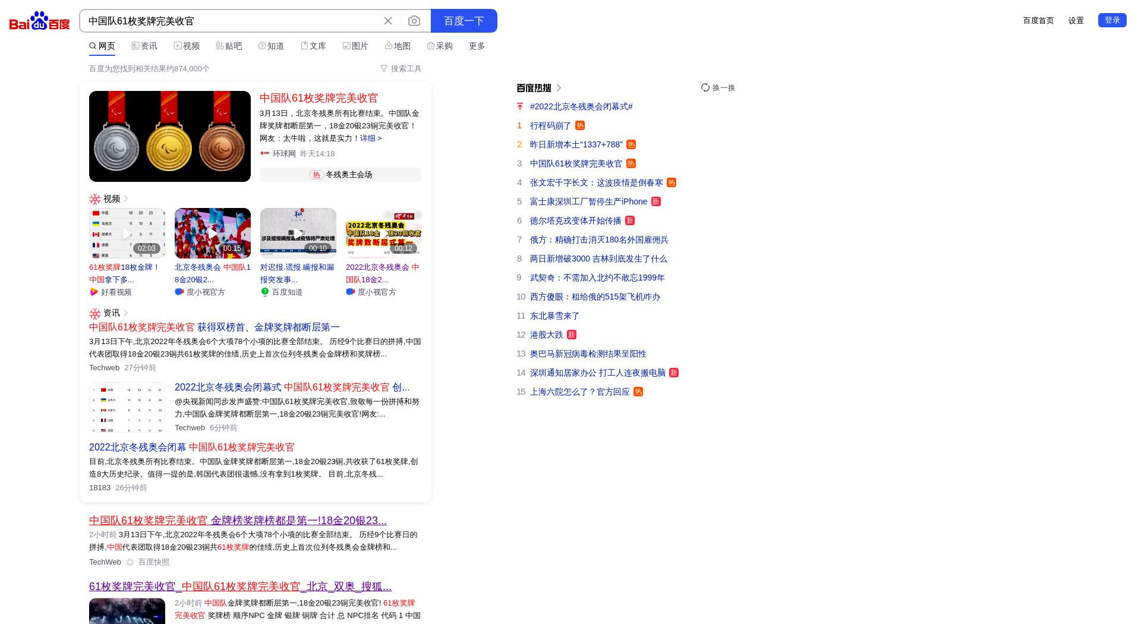The width and height of the screenshot is (1141, 624).
Task: Click 好看视频 source icon
Action: coord(94,292)
